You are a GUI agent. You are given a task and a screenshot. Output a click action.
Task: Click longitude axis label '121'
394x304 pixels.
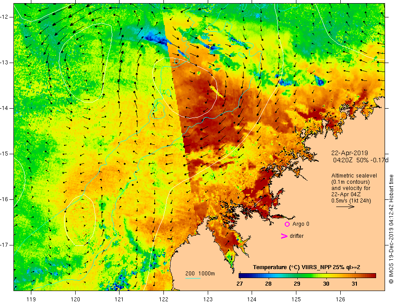click(120, 299)
